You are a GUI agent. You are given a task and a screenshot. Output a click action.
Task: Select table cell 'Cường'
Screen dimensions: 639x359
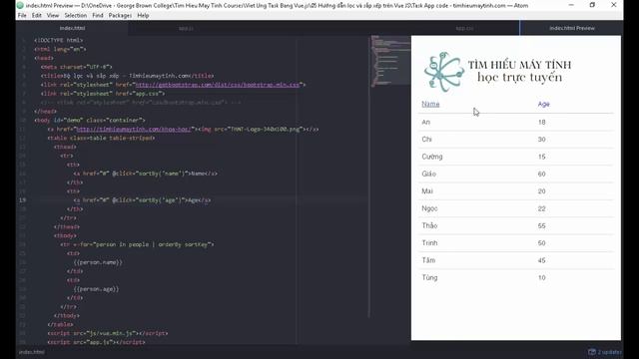click(432, 157)
